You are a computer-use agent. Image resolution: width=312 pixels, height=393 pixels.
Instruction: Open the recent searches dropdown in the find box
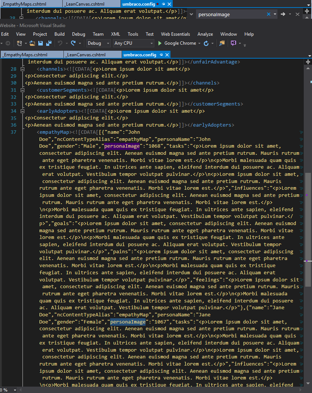click(x=275, y=14)
